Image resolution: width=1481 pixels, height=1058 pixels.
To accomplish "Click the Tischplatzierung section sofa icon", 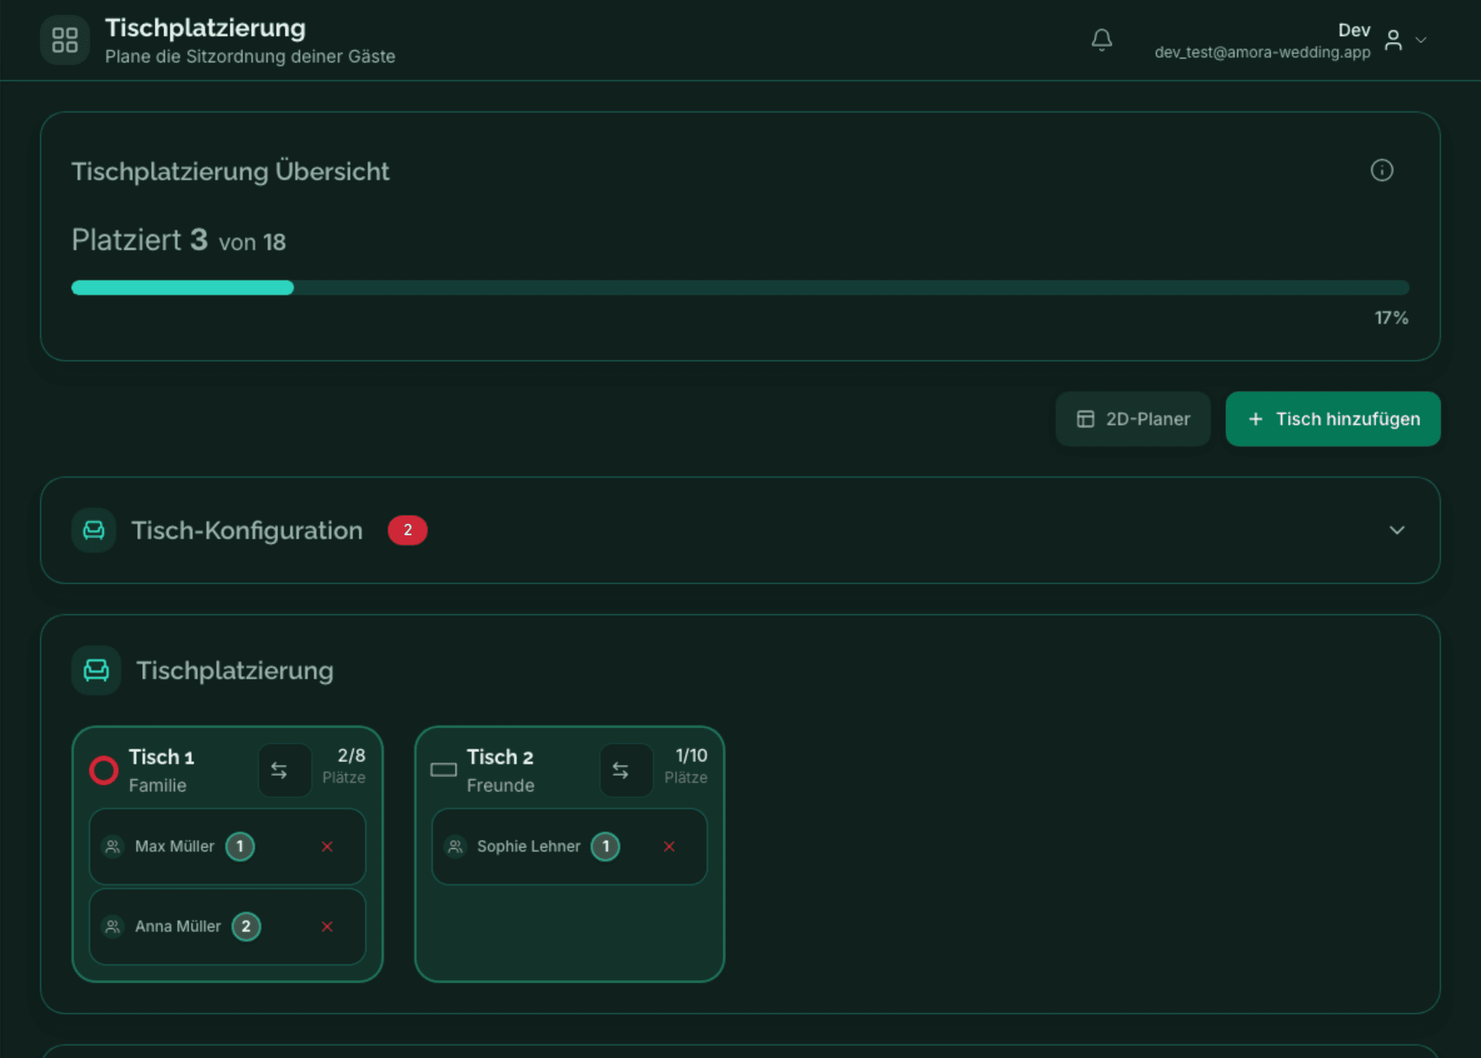I will 96,670.
